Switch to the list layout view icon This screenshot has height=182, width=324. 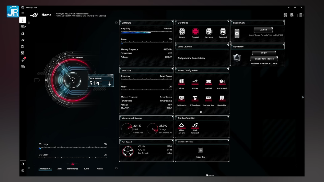click(x=292, y=15)
